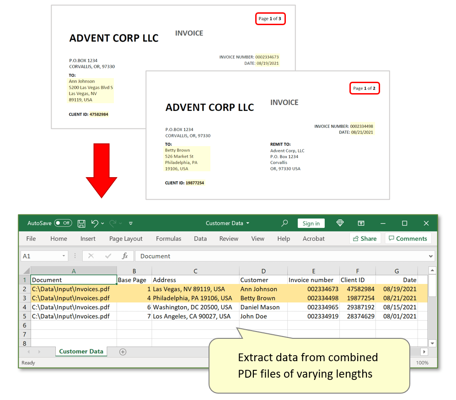This screenshot has width=456, height=400.
Task: Click the Base Page header cell
Action: [134, 280]
